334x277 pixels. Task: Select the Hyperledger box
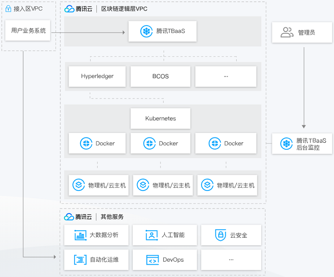point(97,77)
